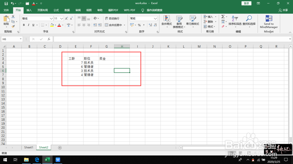Switch to the Formulas (公式) tab
Screen dimensions: 293x164
[56, 10]
